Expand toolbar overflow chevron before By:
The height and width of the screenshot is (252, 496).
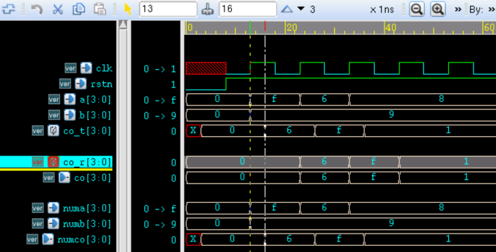coord(458,10)
